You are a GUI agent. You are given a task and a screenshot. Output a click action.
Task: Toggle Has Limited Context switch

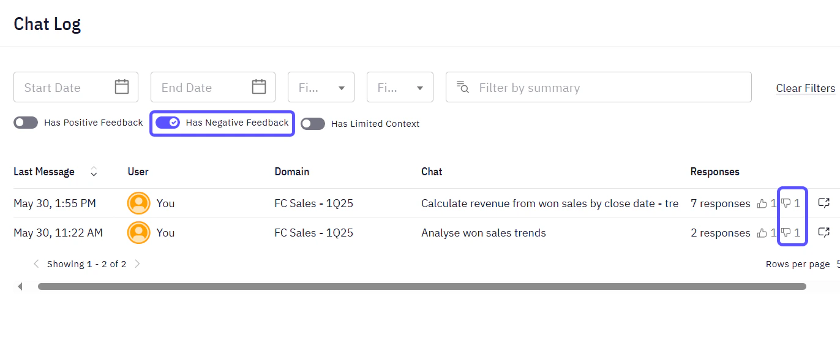point(313,124)
